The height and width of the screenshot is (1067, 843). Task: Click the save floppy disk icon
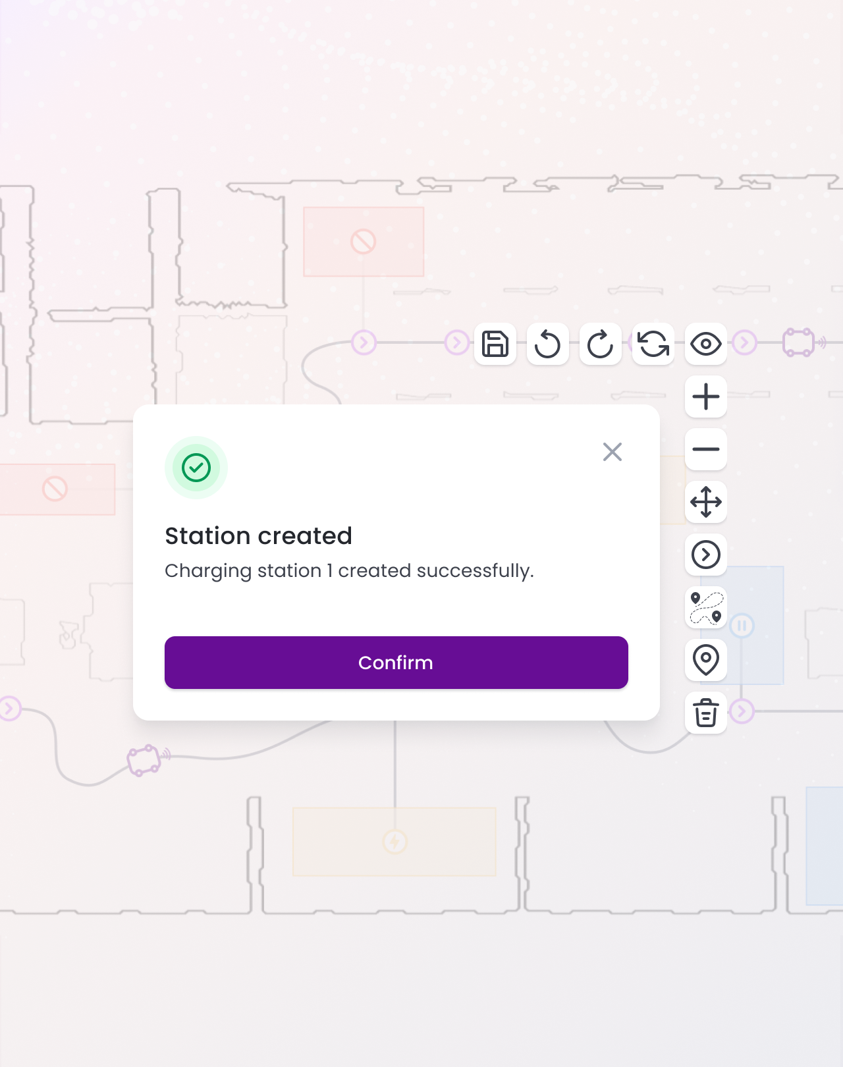(495, 344)
